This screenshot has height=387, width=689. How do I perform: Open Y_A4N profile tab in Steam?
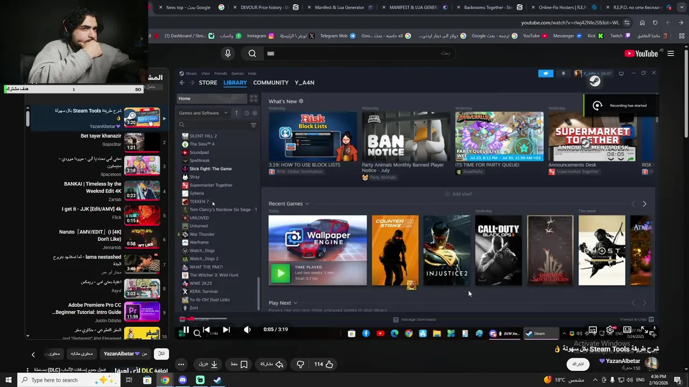tap(305, 83)
